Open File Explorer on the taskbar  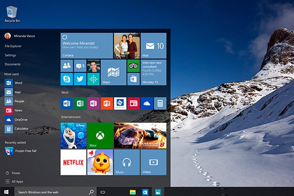[x=133, y=192]
